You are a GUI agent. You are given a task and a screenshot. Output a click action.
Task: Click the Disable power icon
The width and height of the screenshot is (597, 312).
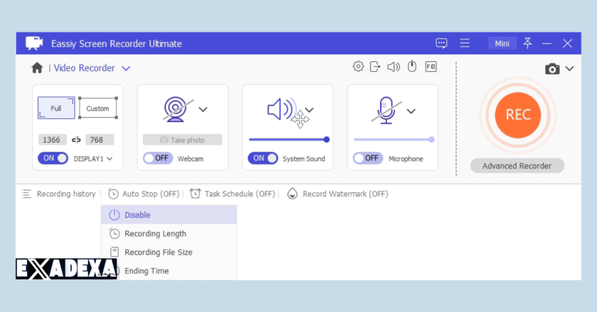point(114,215)
